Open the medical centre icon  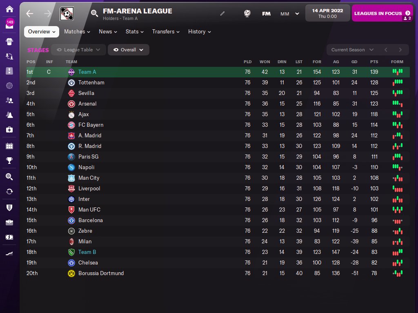point(10,130)
